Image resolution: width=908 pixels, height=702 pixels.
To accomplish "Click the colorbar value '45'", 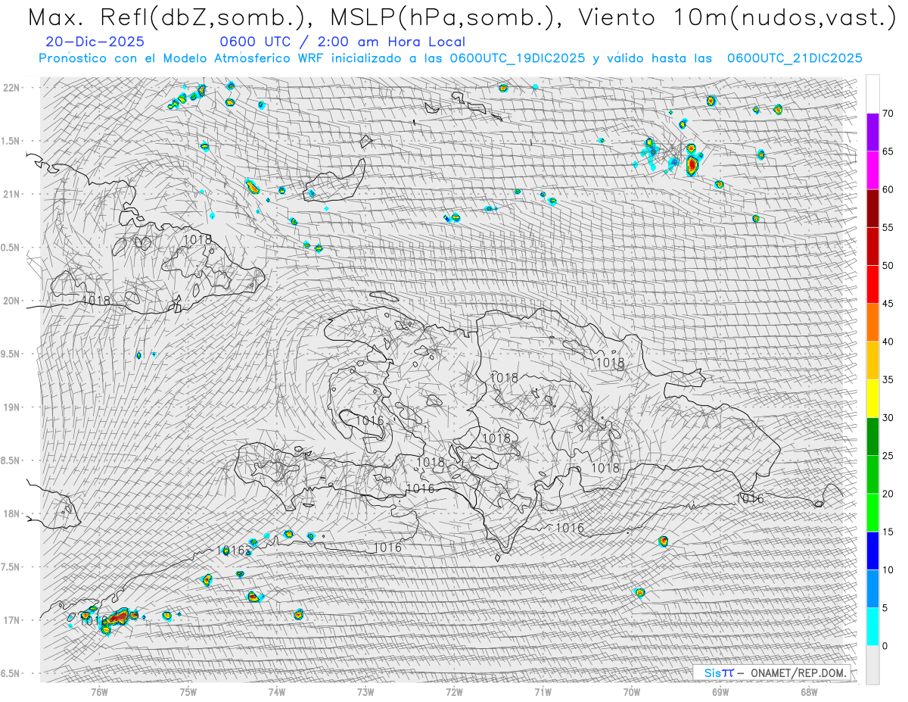I will (888, 304).
